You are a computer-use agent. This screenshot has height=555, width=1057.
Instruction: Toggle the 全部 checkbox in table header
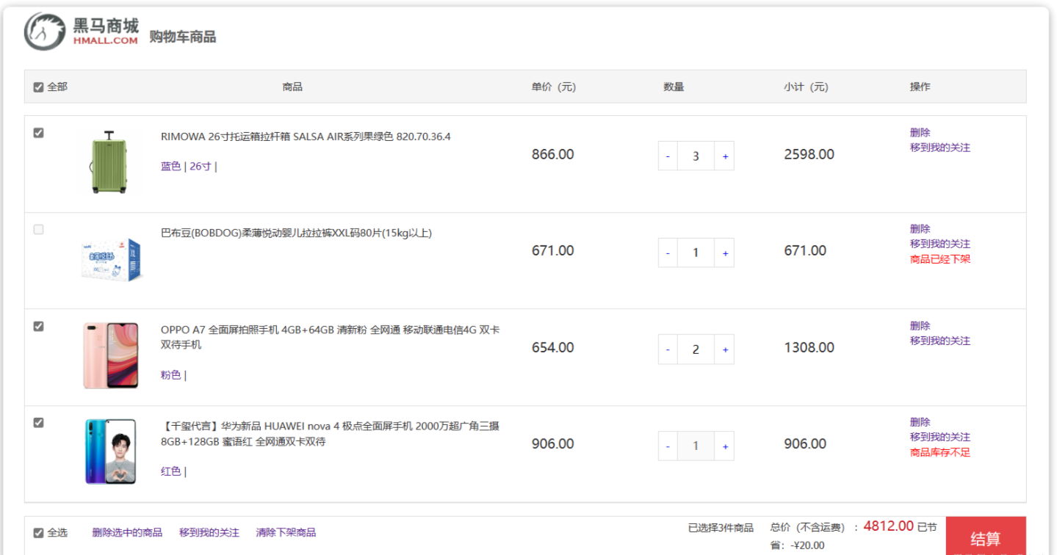point(39,87)
